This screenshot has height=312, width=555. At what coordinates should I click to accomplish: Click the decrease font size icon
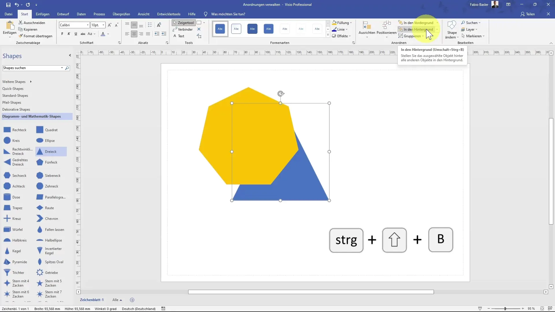116,25
